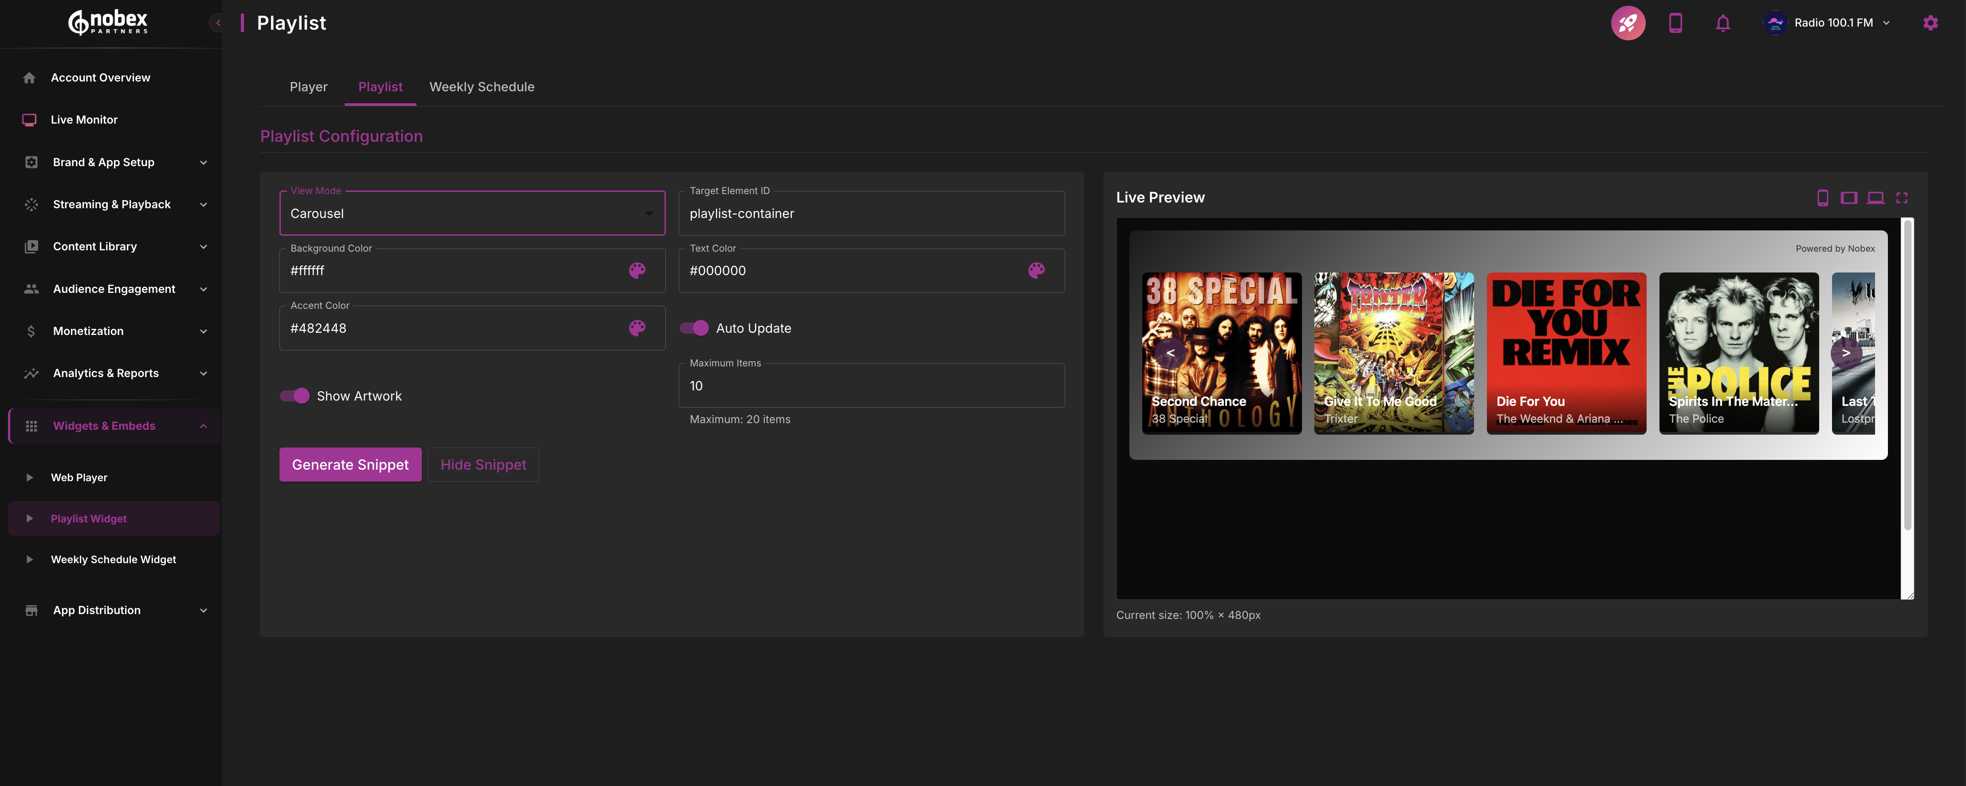Turn off Show Artwork switch
Image resolution: width=1966 pixels, height=786 pixels.
click(x=295, y=396)
